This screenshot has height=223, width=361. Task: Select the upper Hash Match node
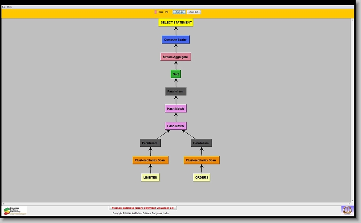coord(176,108)
